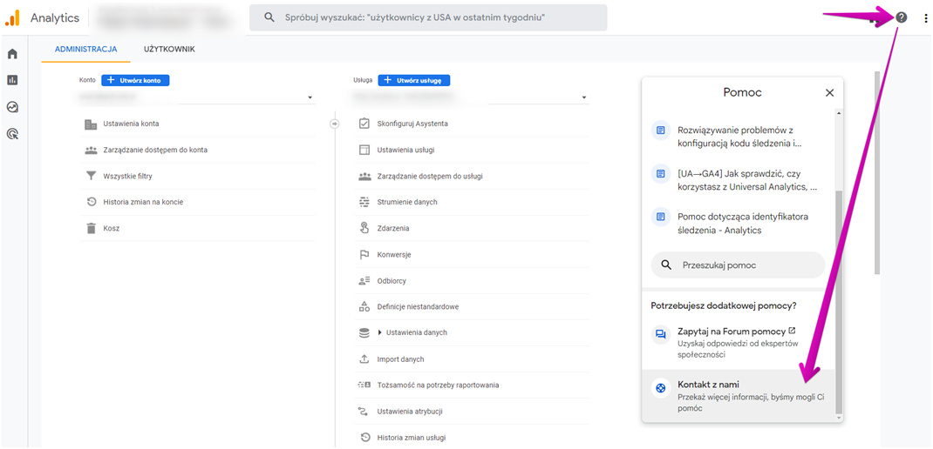Click the Strumienie danych streams icon

pyautogui.click(x=364, y=203)
